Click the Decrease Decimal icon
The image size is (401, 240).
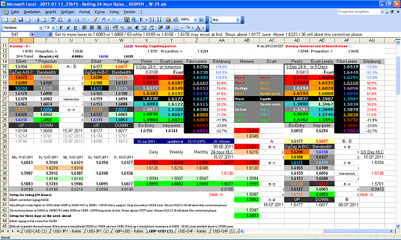click(151, 28)
